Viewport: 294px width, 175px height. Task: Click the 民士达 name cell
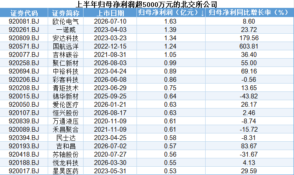(x=66, y=138)
